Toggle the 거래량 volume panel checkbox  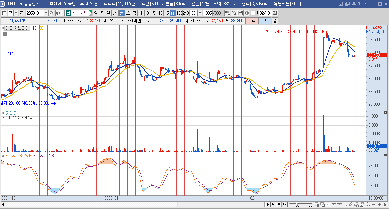tap(3, 113)
